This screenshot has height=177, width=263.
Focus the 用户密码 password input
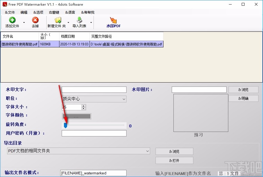[94, 133]
